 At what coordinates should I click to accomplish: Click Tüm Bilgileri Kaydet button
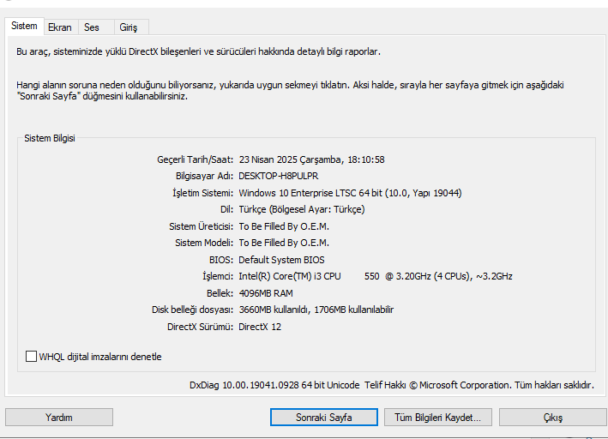tap(437, 418)
